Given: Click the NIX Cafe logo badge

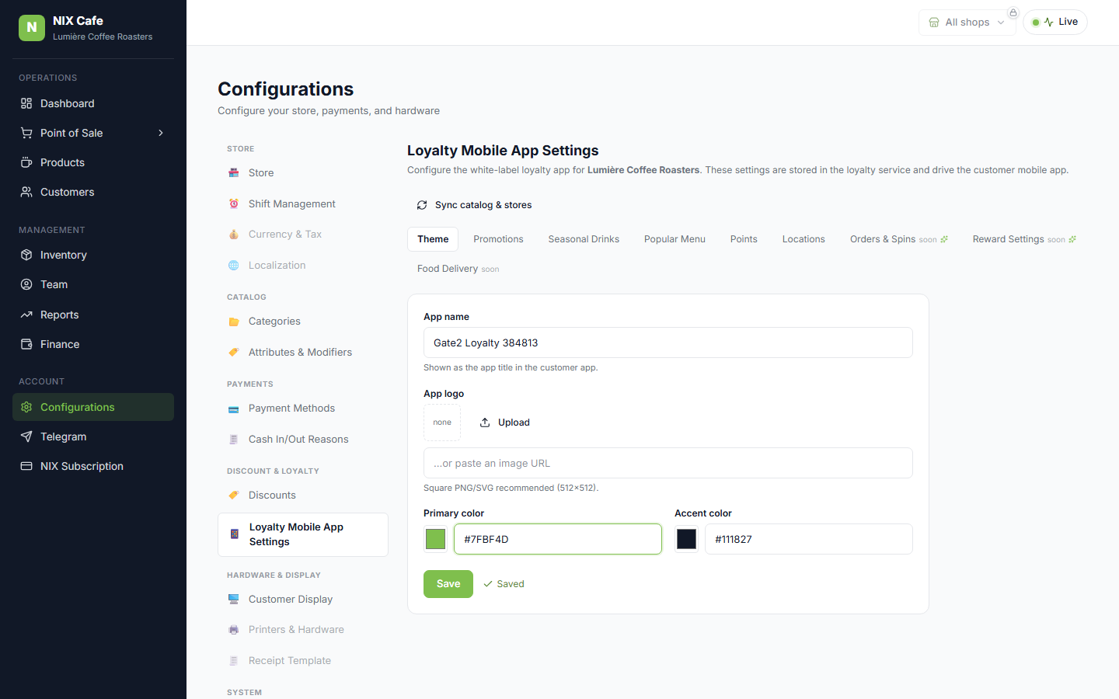Looking at the screenshot, I should click(32, 27).
